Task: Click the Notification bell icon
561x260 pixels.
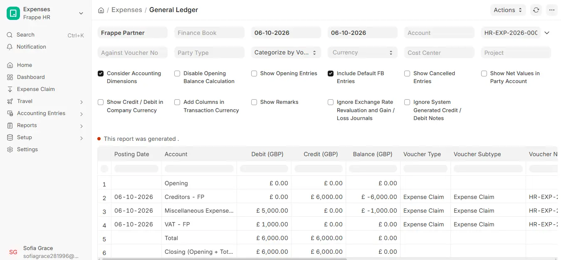Action: (10, 47)
